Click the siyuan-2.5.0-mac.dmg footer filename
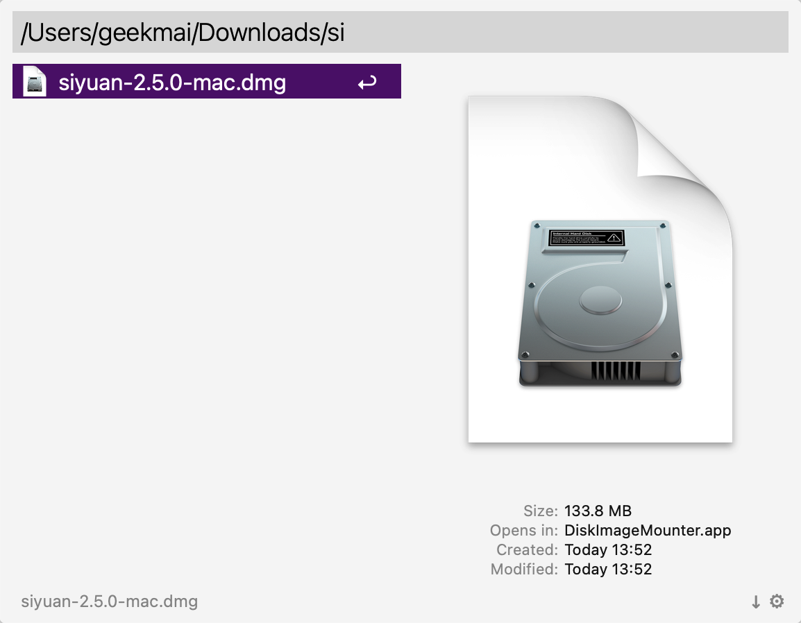Screen dimensions: 801x623 tap(109, 601)
